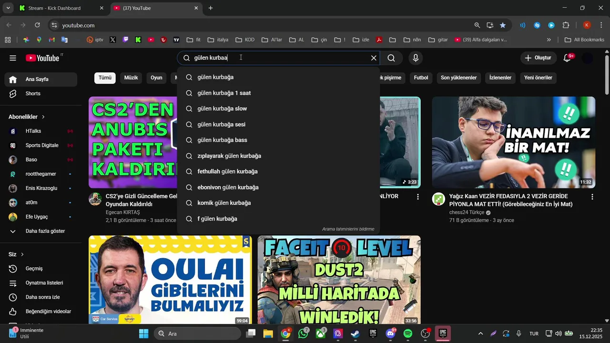The width and height of the screenshot is (610, 343).
Task: Open the Windows Start menu
Action: click(143, 333)
